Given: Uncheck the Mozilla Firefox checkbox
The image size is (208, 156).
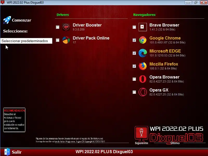Looking at the screenshot, I should coord(134,66).
